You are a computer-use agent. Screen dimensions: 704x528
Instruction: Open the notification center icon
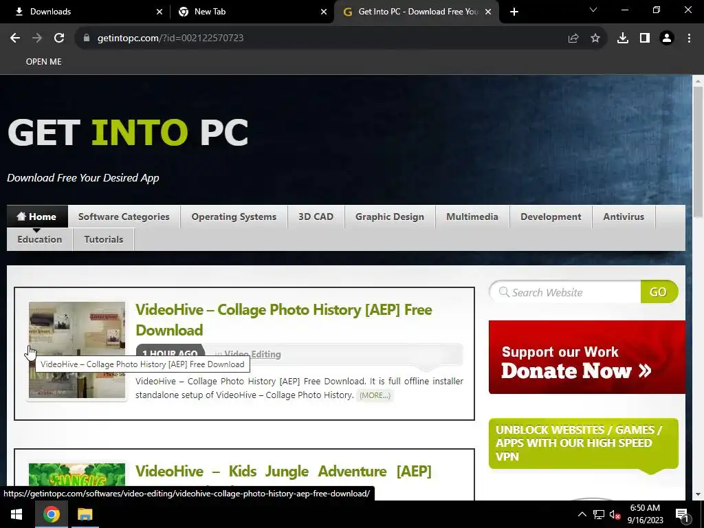tap(683, 514)
